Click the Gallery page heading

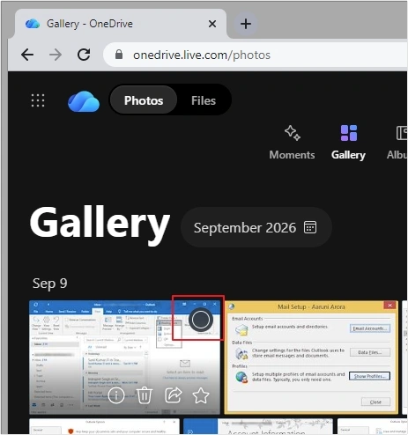point(100,225)
